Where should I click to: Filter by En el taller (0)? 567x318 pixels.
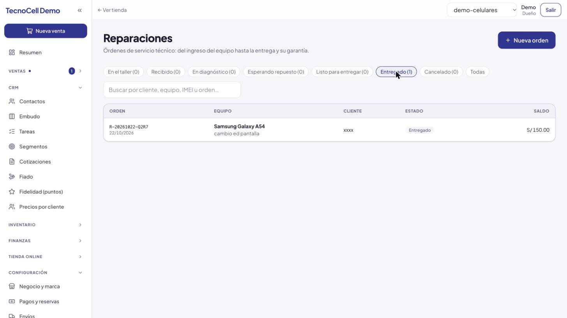pos(123,72)
